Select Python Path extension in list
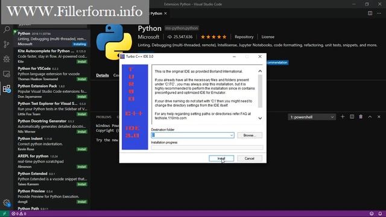 point(52,208)
